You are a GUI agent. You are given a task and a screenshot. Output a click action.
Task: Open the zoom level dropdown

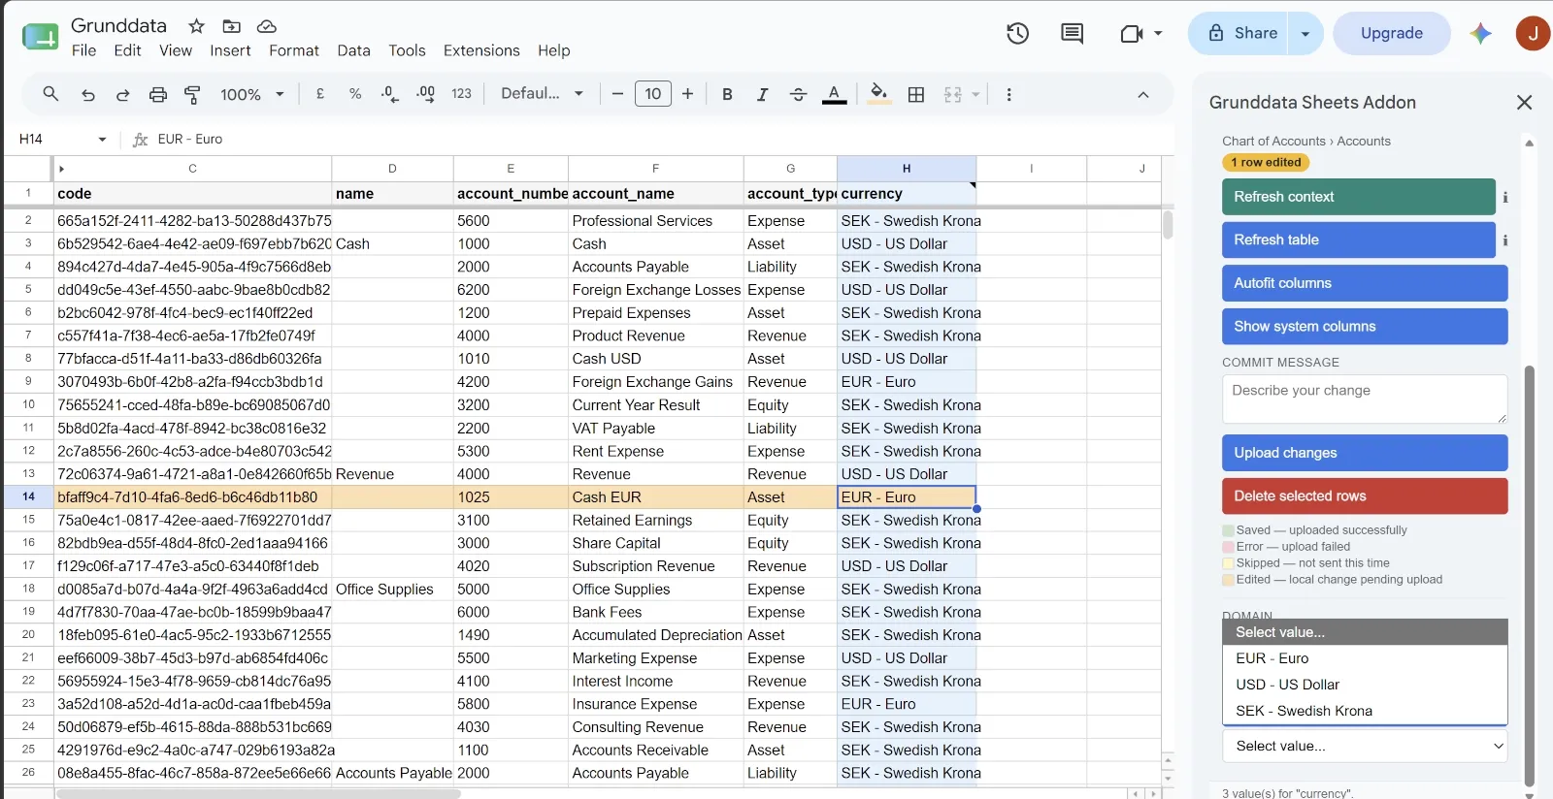[252, 94]
